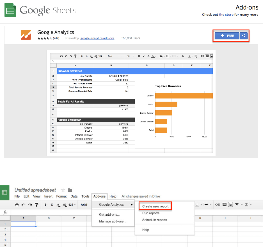This screenshot has height=247, width=263.
Task: Open the Tools menu
Action: [85, 196]
